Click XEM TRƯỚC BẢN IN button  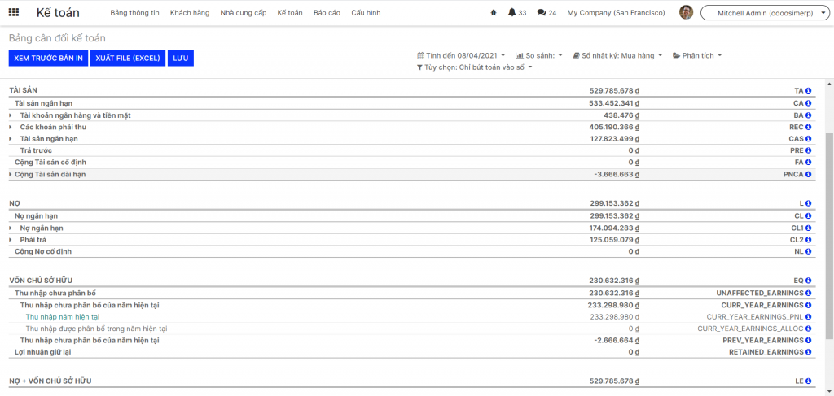[48, 59]
